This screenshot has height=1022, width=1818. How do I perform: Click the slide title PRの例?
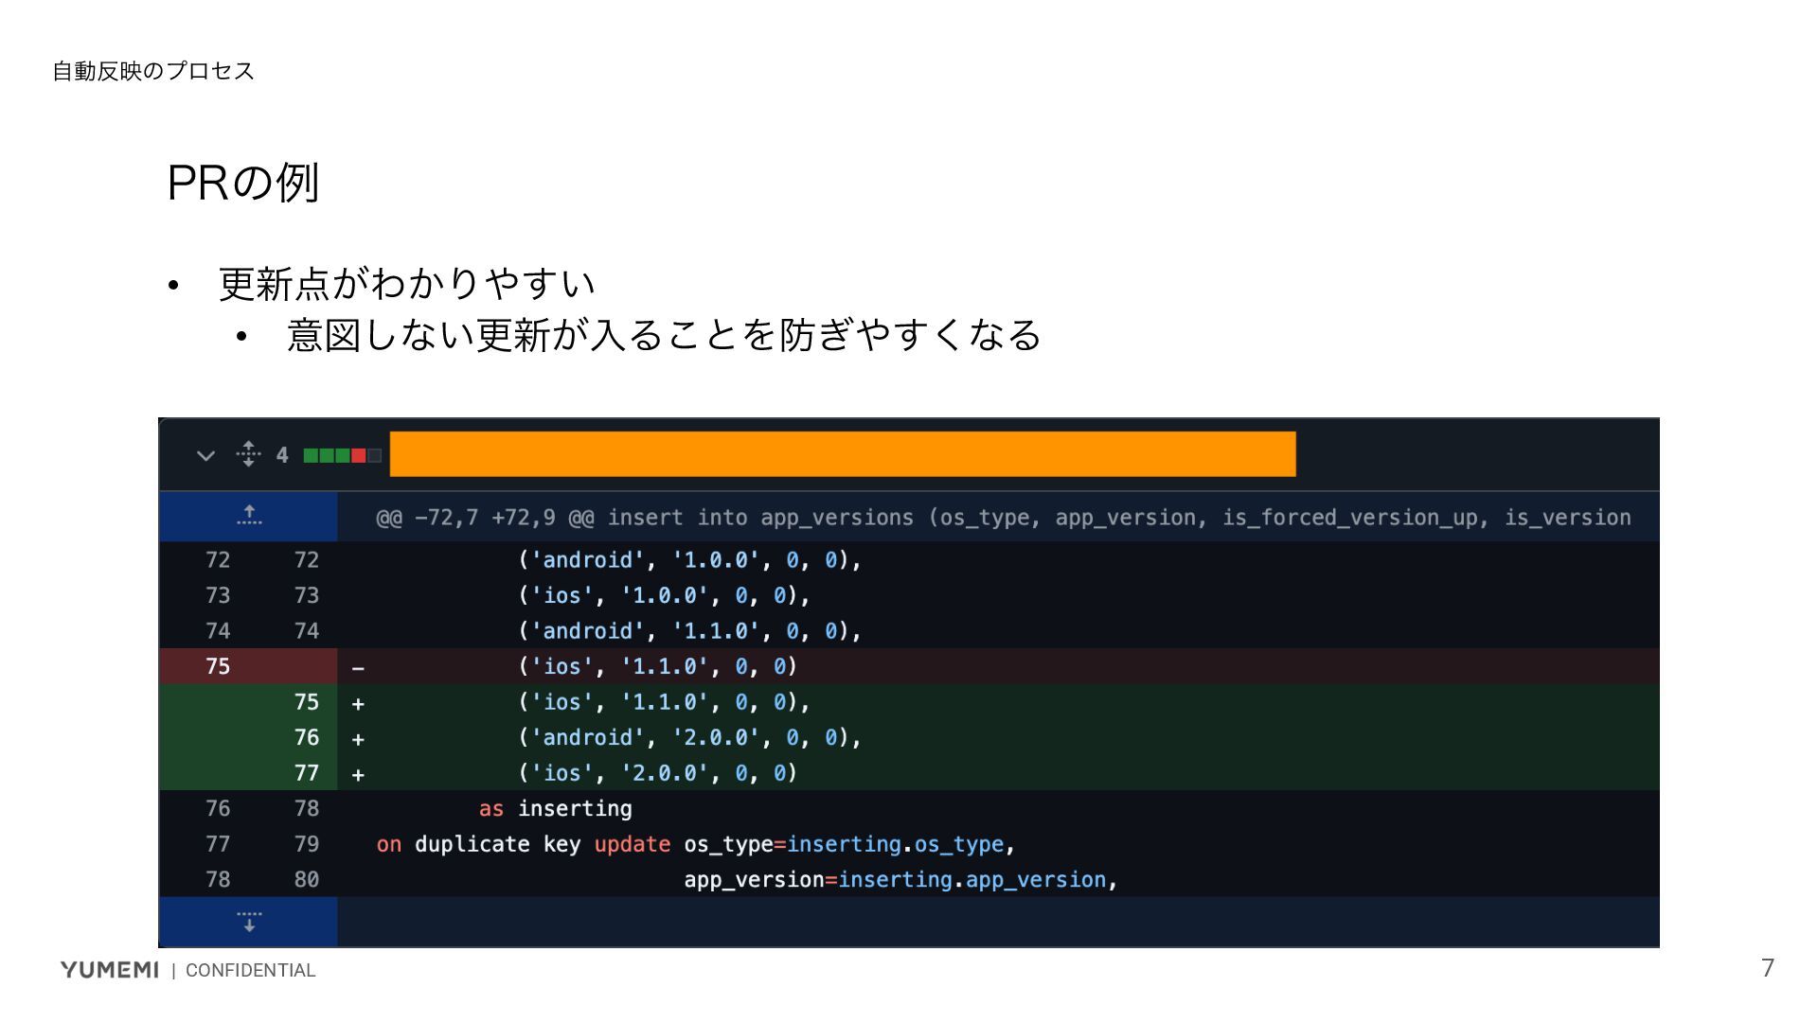pos(242,183)
